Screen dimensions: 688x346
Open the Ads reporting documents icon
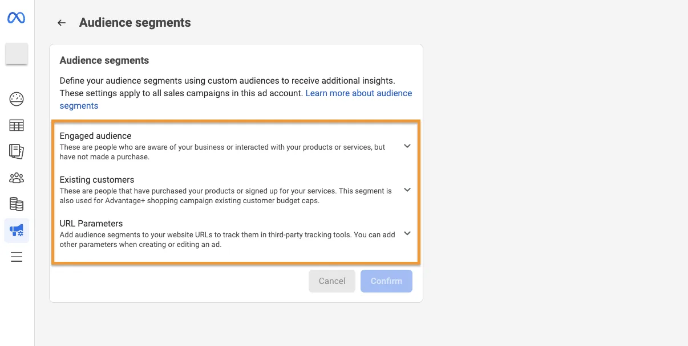[x=17, y=151]
